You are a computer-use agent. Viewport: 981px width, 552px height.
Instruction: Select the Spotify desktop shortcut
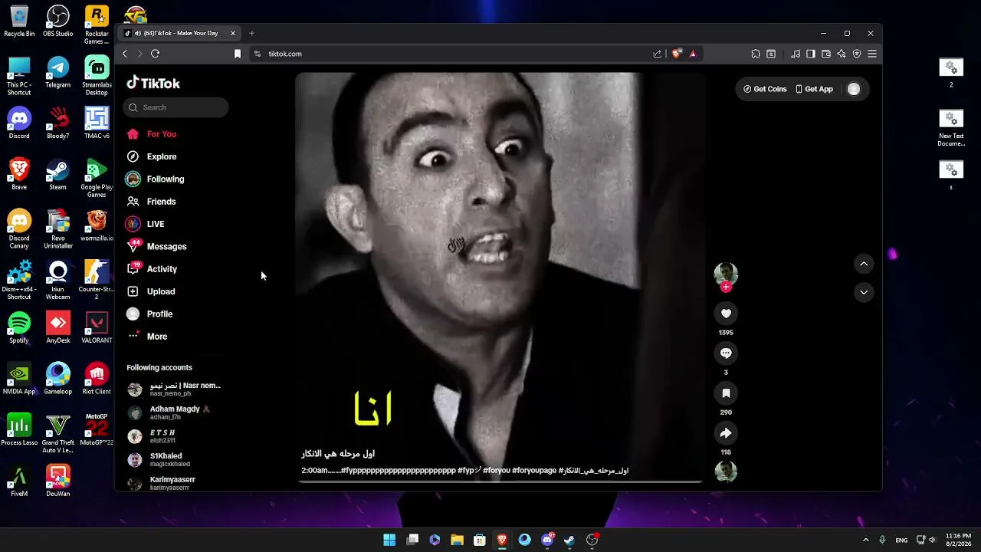point(19,328)
